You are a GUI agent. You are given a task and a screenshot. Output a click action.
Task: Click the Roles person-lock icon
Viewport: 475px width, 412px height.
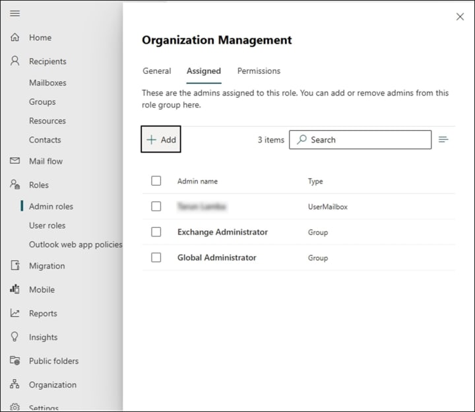(x=15, y=184)
